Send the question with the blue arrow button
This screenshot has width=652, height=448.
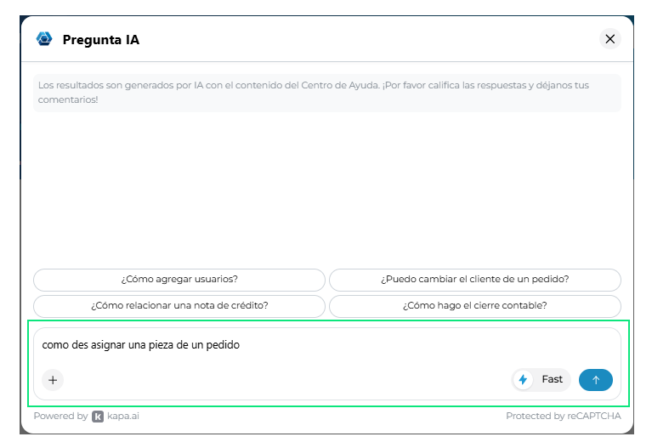point(595,380)
